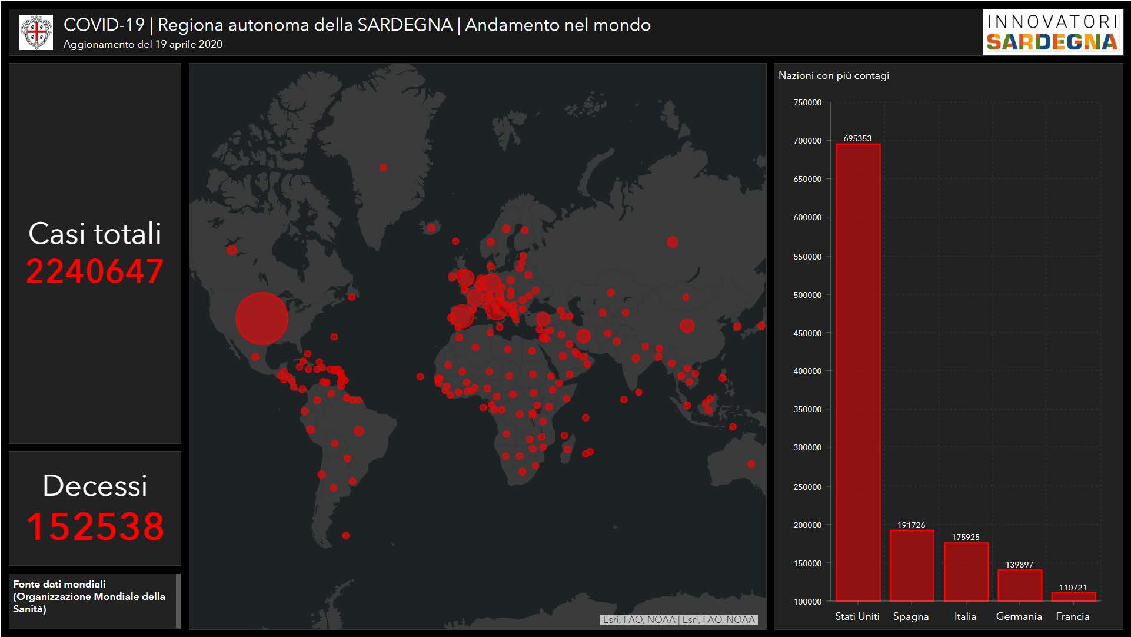Select the Stati Uniti bar in chart
Viewport: 1131px width, 637px height.
click(858, 372)
